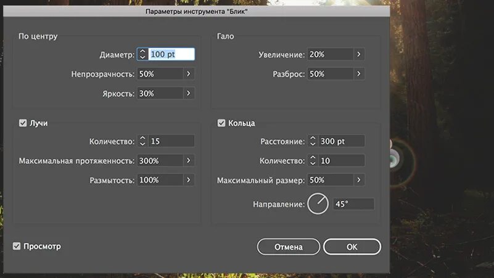Click the rings Количество stepper arrows

313,160
